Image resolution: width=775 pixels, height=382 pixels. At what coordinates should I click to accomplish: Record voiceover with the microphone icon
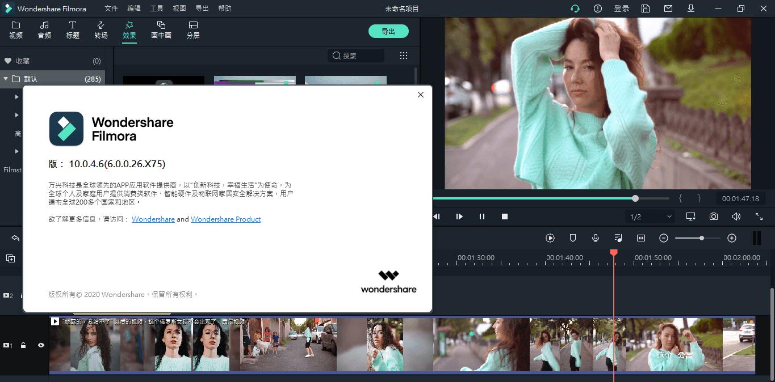coord(596,238)
